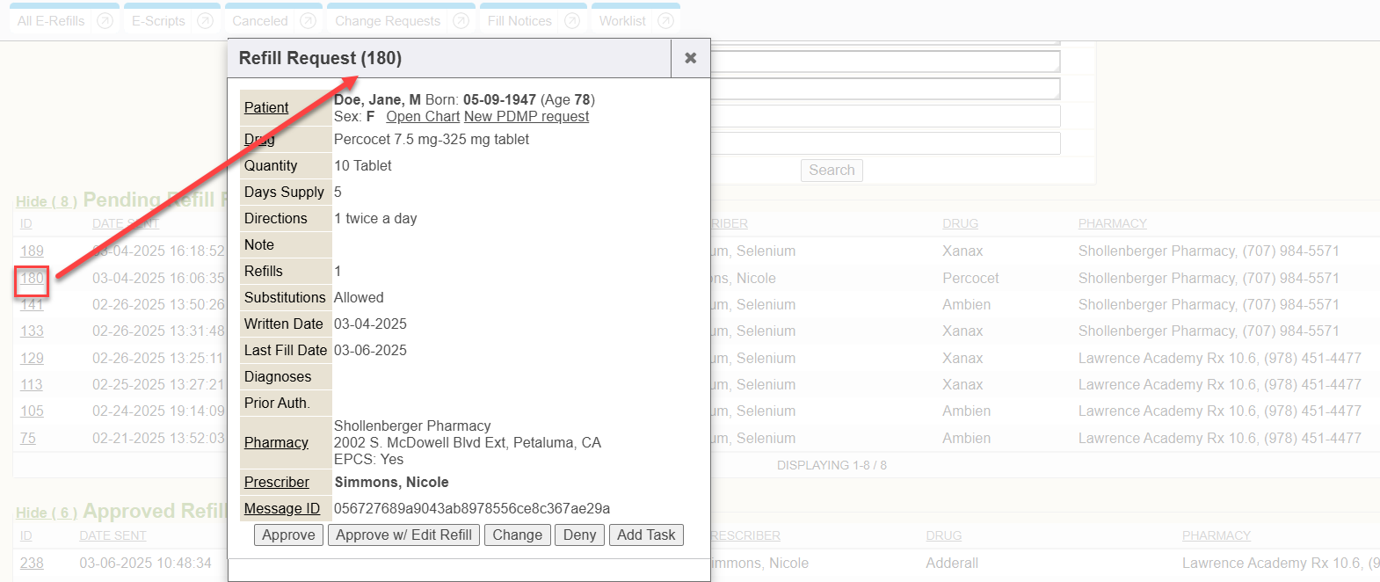Switch to the Change Requests tab
This screenshot has width=1380, height=582.
388,21
